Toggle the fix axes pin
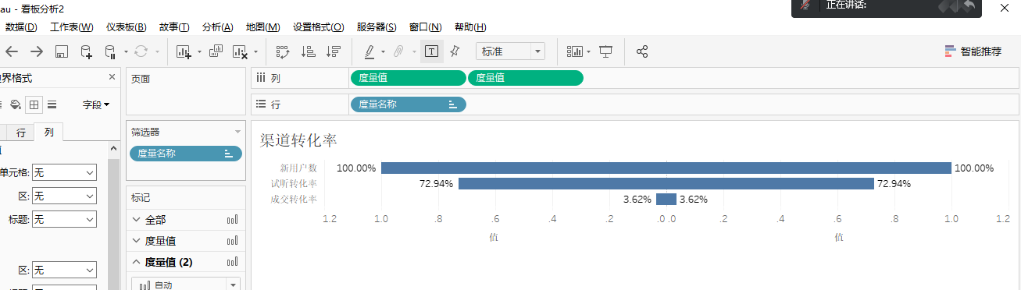The image size is (1021, 290). 455,51
